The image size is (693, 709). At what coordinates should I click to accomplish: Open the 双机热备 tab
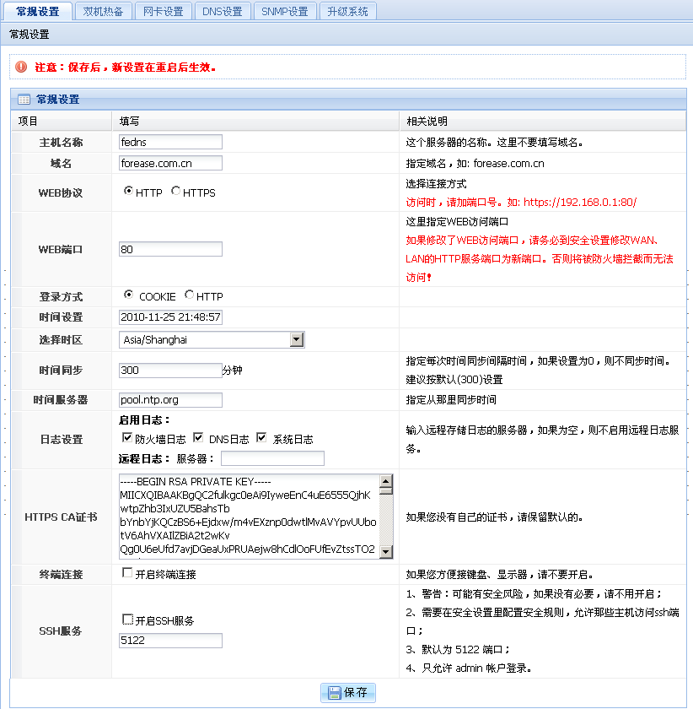coord(103,11)
